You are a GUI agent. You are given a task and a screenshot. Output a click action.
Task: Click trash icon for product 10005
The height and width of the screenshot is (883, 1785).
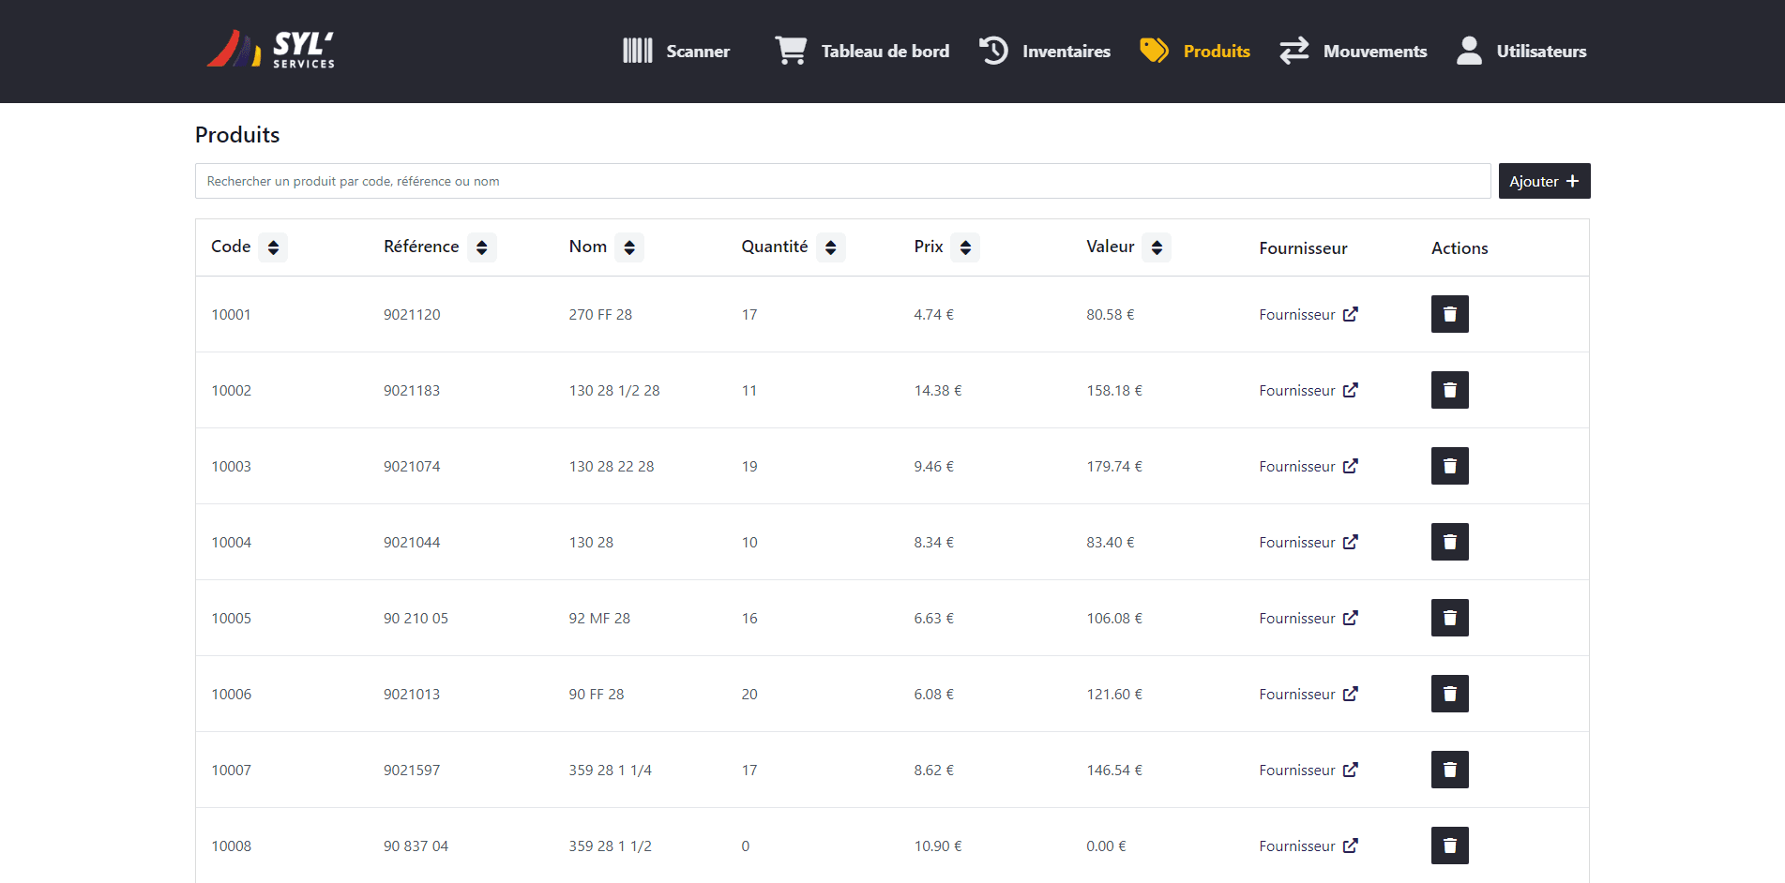(x=1449, y=618)
